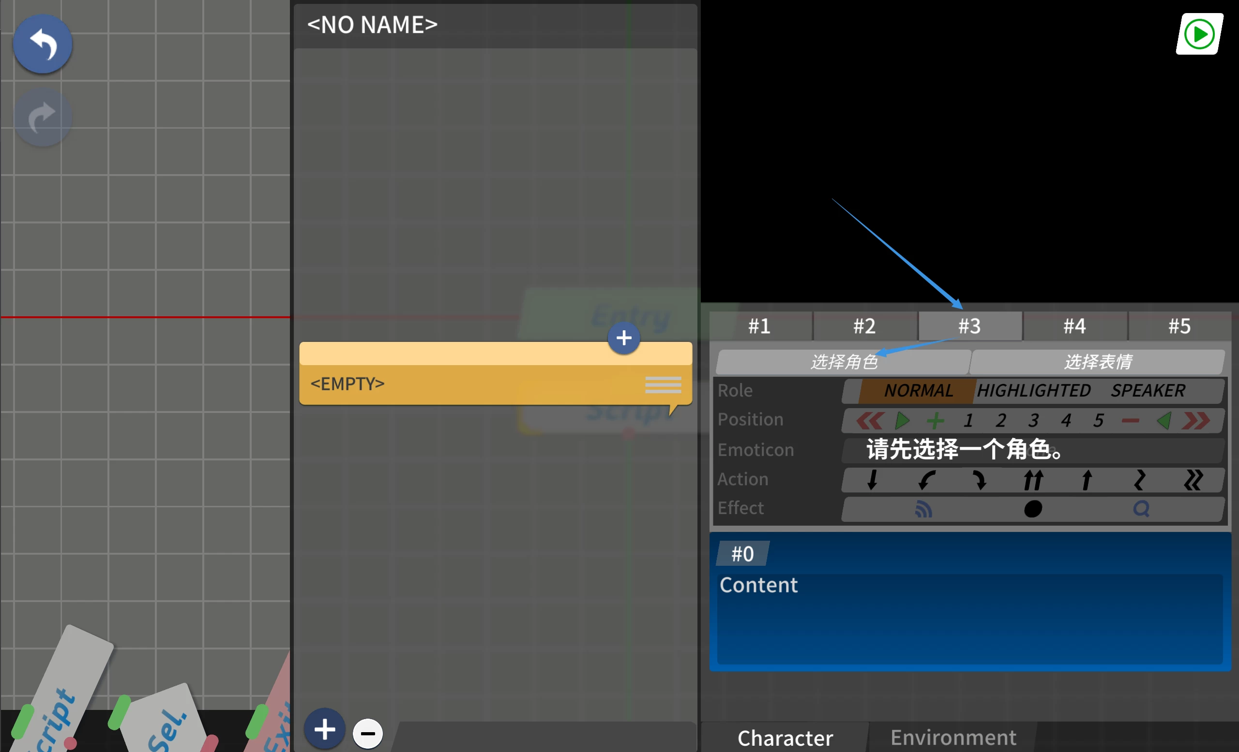
Task: Click the green right-pointing Position triangle
Action: pos(902,420)
